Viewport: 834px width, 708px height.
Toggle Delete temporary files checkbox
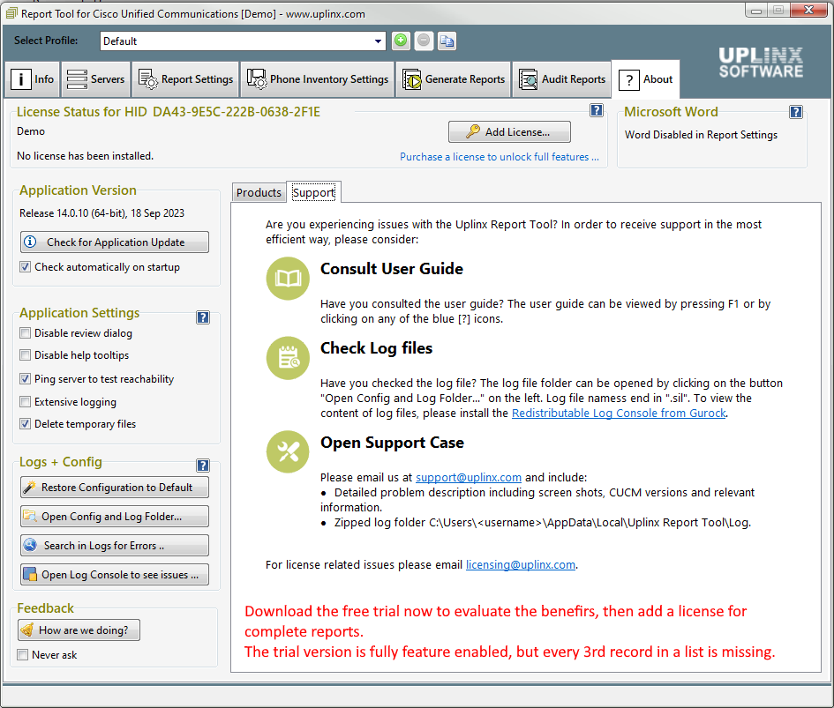click(x=25, y=424)
